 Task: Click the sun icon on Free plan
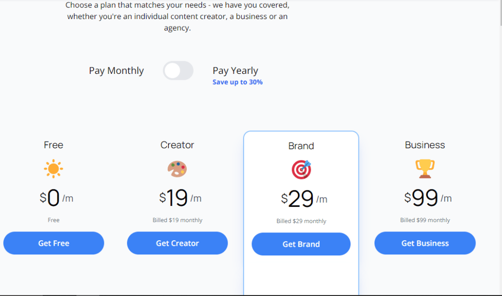53,169
